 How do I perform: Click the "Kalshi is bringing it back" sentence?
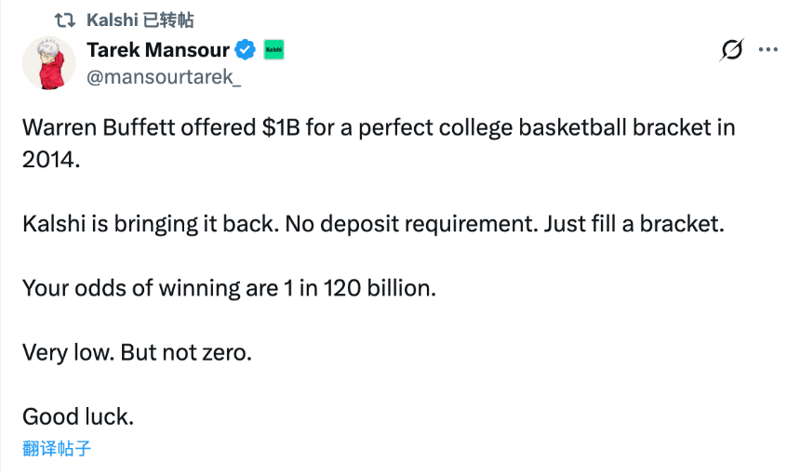tap(149, 223)
